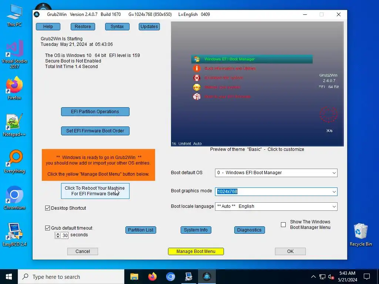
Task: Click the timeout seconds value field
Action: click(x=65, y=236)
